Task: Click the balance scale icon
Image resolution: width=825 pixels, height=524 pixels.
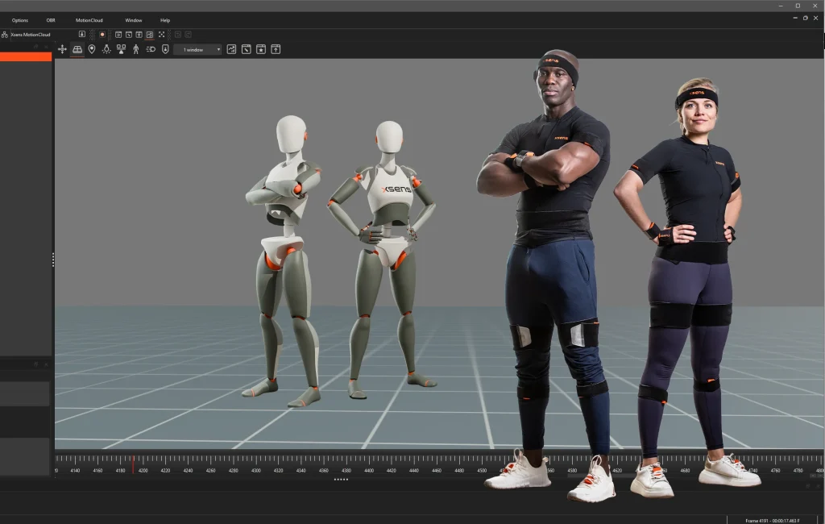Action: pos(121,49)
